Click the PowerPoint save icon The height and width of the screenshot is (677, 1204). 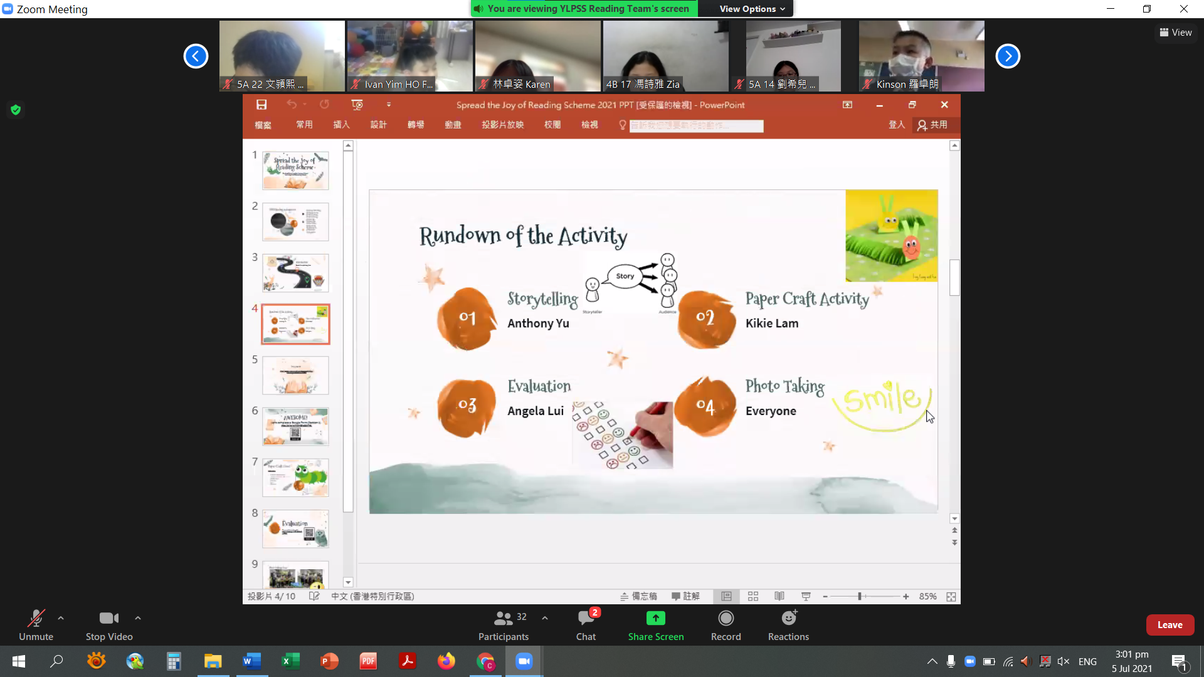[261, 105]
